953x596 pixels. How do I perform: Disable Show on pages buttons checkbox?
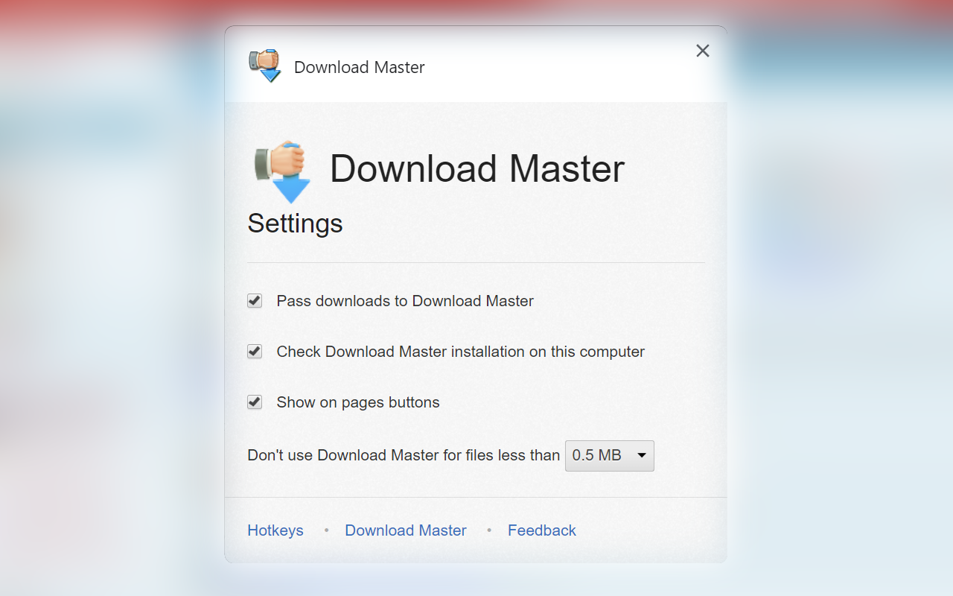pos(255,402)
